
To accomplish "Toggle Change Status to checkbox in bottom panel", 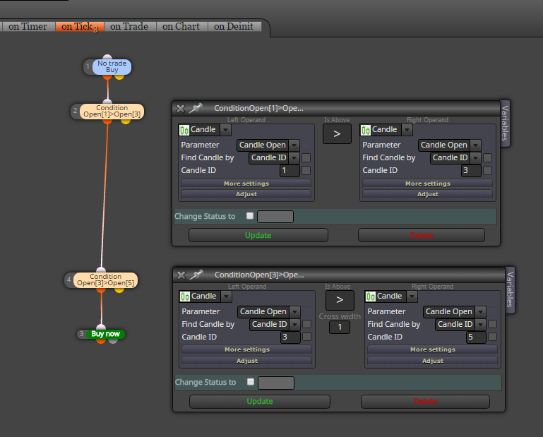I will tap(251, 382).
